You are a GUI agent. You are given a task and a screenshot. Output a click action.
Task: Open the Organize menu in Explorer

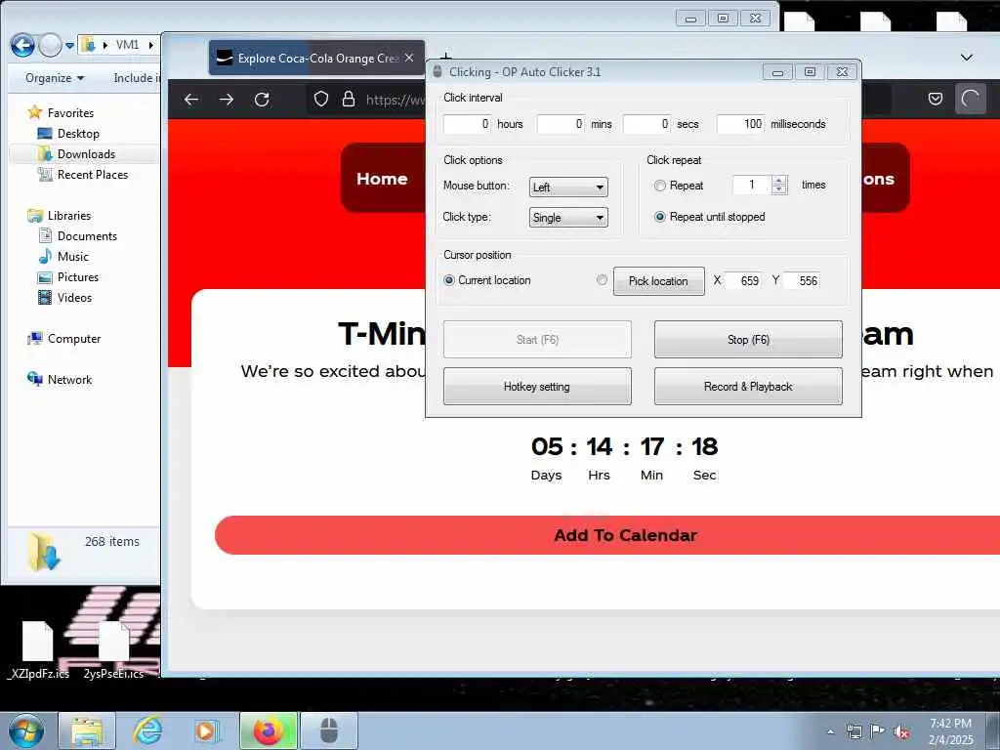pos(55,78)
